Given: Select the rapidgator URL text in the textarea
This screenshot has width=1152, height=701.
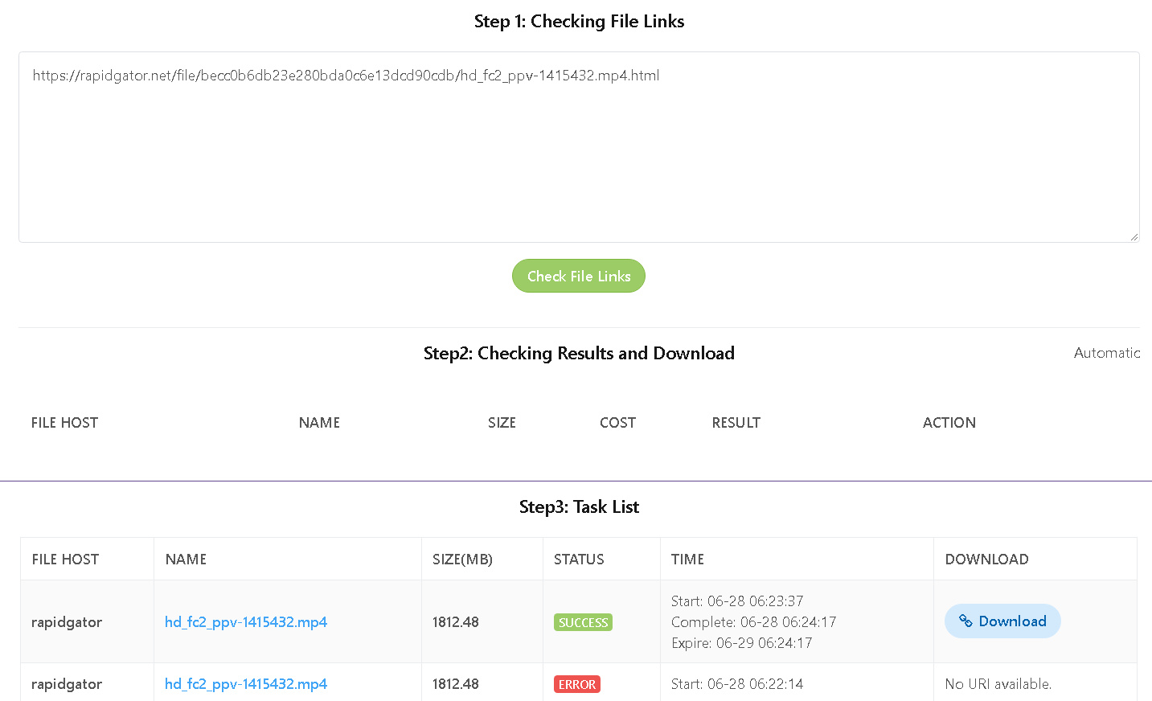Looking at the screenshot, I should point(346,76).
